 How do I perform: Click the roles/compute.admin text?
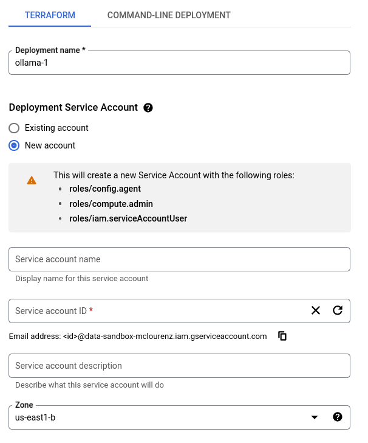click(x=111, y=204)
